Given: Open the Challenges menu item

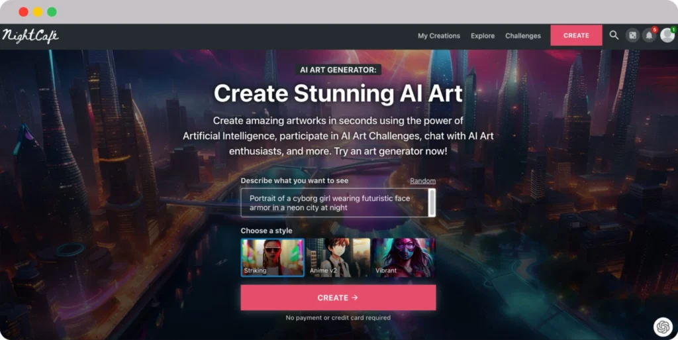Looking at the screenshot, I should point(523,36).
